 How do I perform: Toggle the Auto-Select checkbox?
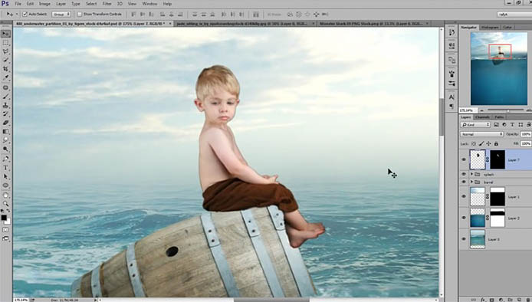pos(25,15)
